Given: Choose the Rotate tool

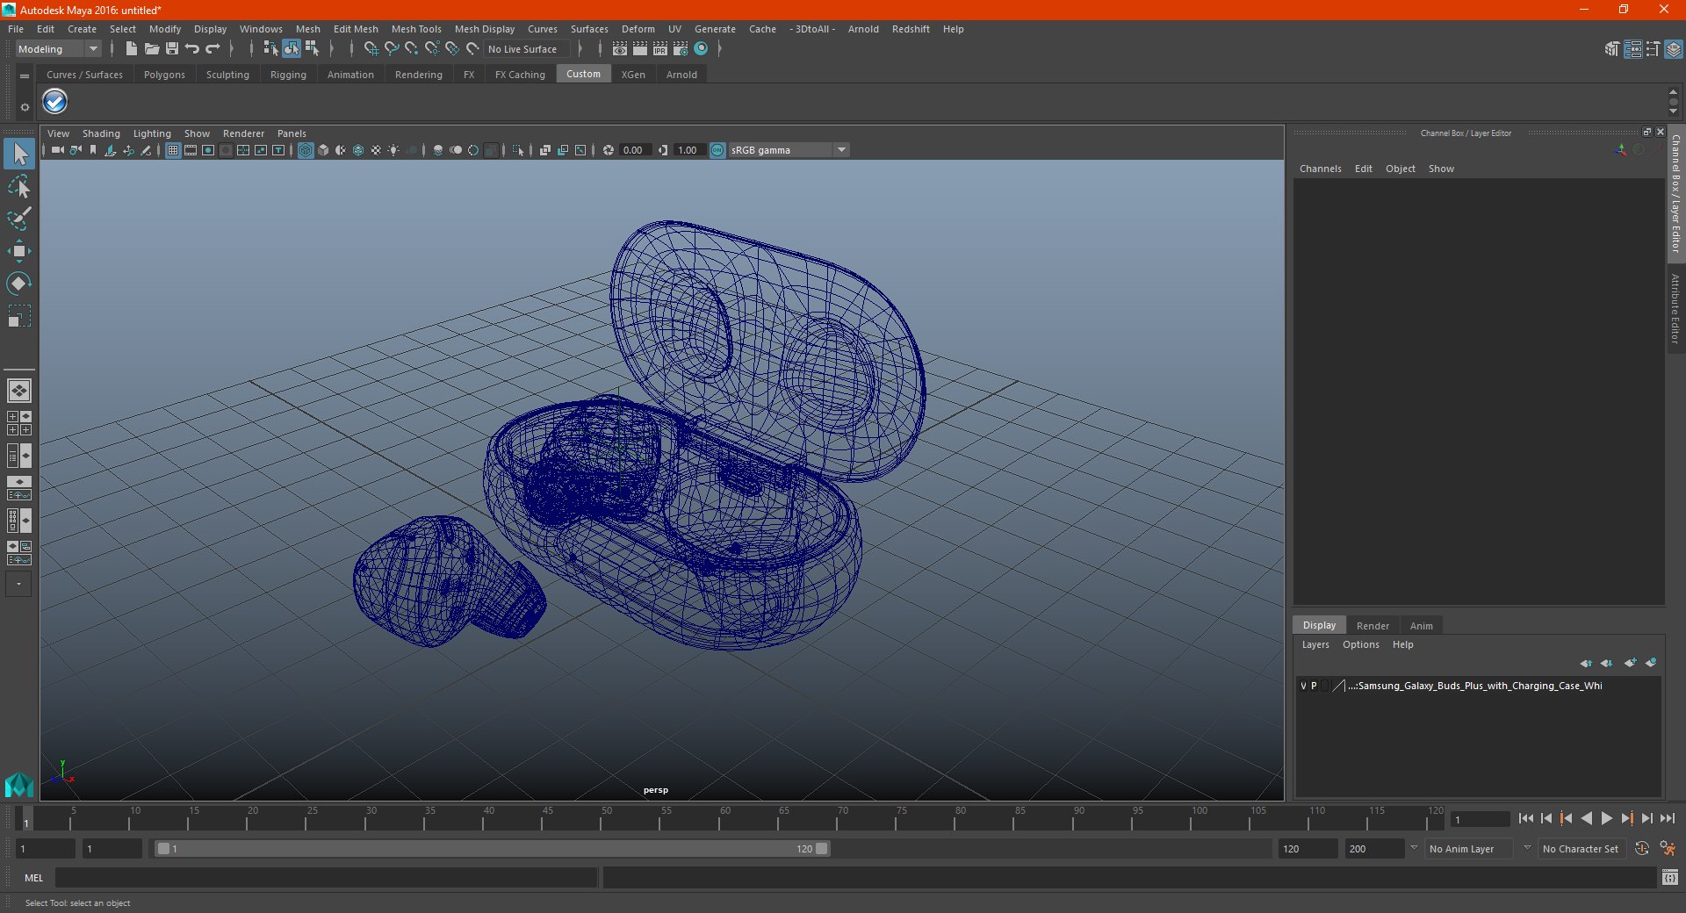Looking at the screenshot, I should (19, 284).
